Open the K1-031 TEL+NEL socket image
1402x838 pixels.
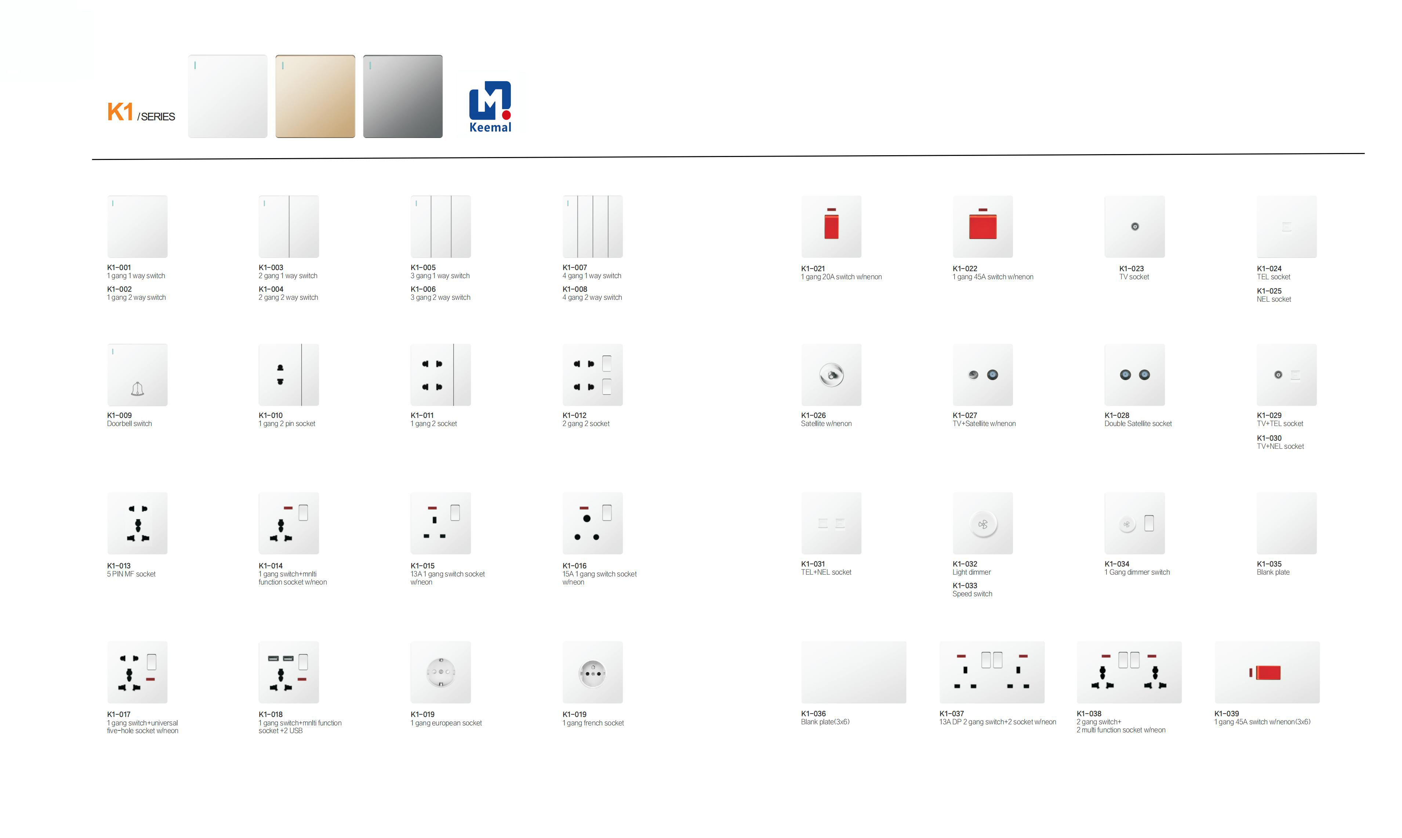(831, 524)
